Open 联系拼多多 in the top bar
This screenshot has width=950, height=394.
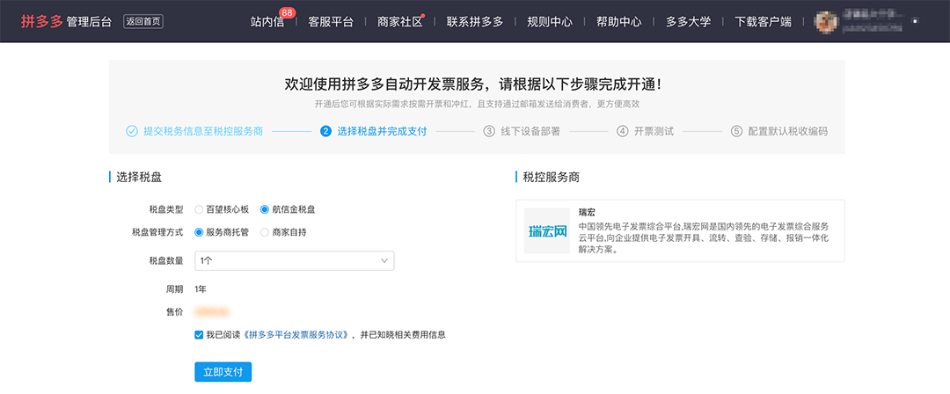[475, 22]
